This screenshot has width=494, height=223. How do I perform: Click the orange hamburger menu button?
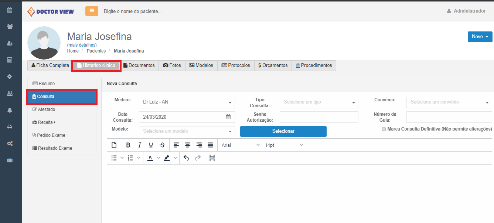coord(92,11)
